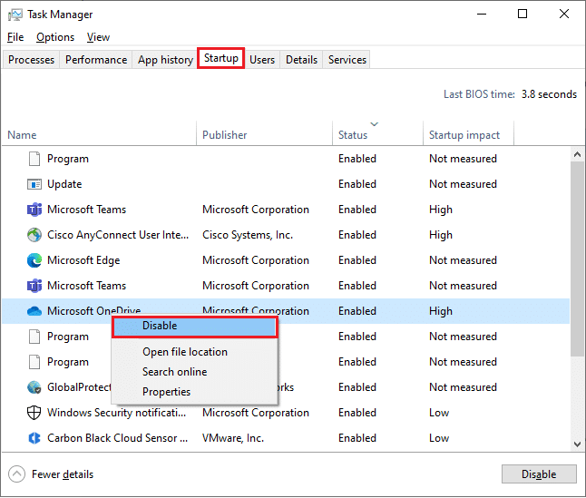Image resolution: width=586 pixels, height=498 pixels.
Task: Open the File menu
Action: tap(15, 37)
